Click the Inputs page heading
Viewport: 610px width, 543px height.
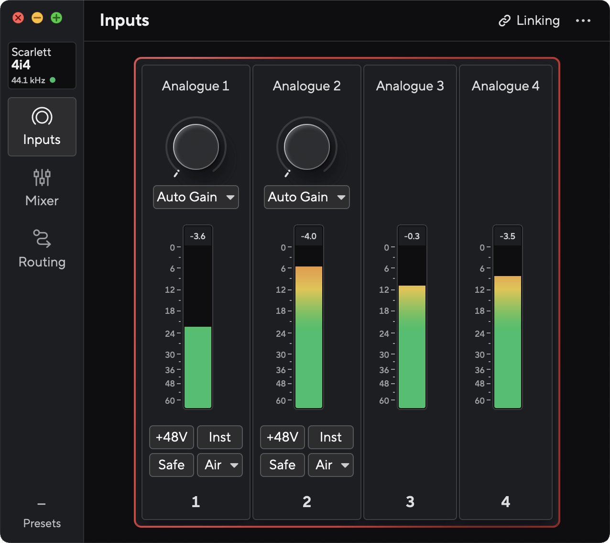tap(124, 21)
